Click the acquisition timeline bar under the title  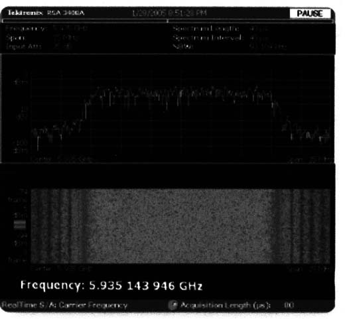click(x=168, y=21)
